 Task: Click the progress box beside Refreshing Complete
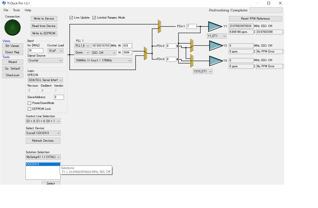(x=266, y=10)
